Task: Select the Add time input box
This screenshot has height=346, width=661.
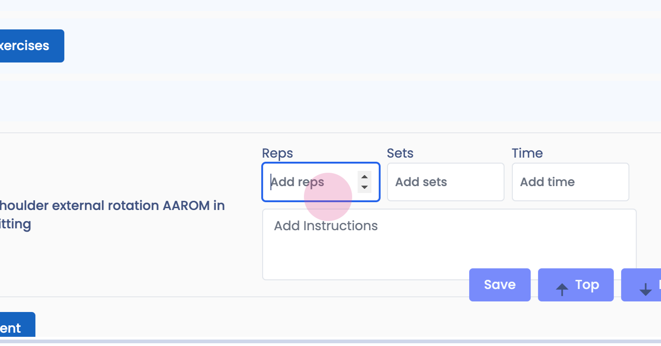Action: coord(570,182)
